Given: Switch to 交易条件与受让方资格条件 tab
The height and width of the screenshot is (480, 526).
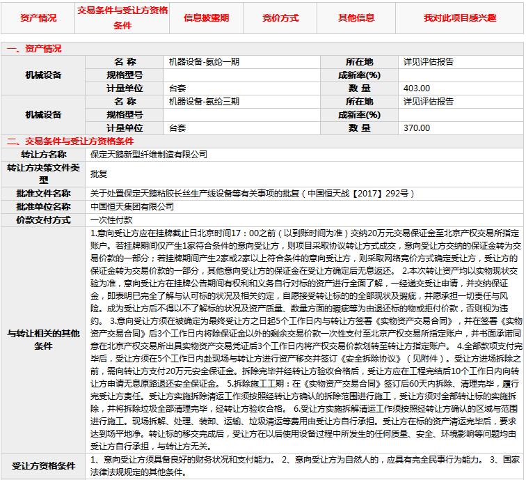Looking at the screenshot, I should coord(122,19).
